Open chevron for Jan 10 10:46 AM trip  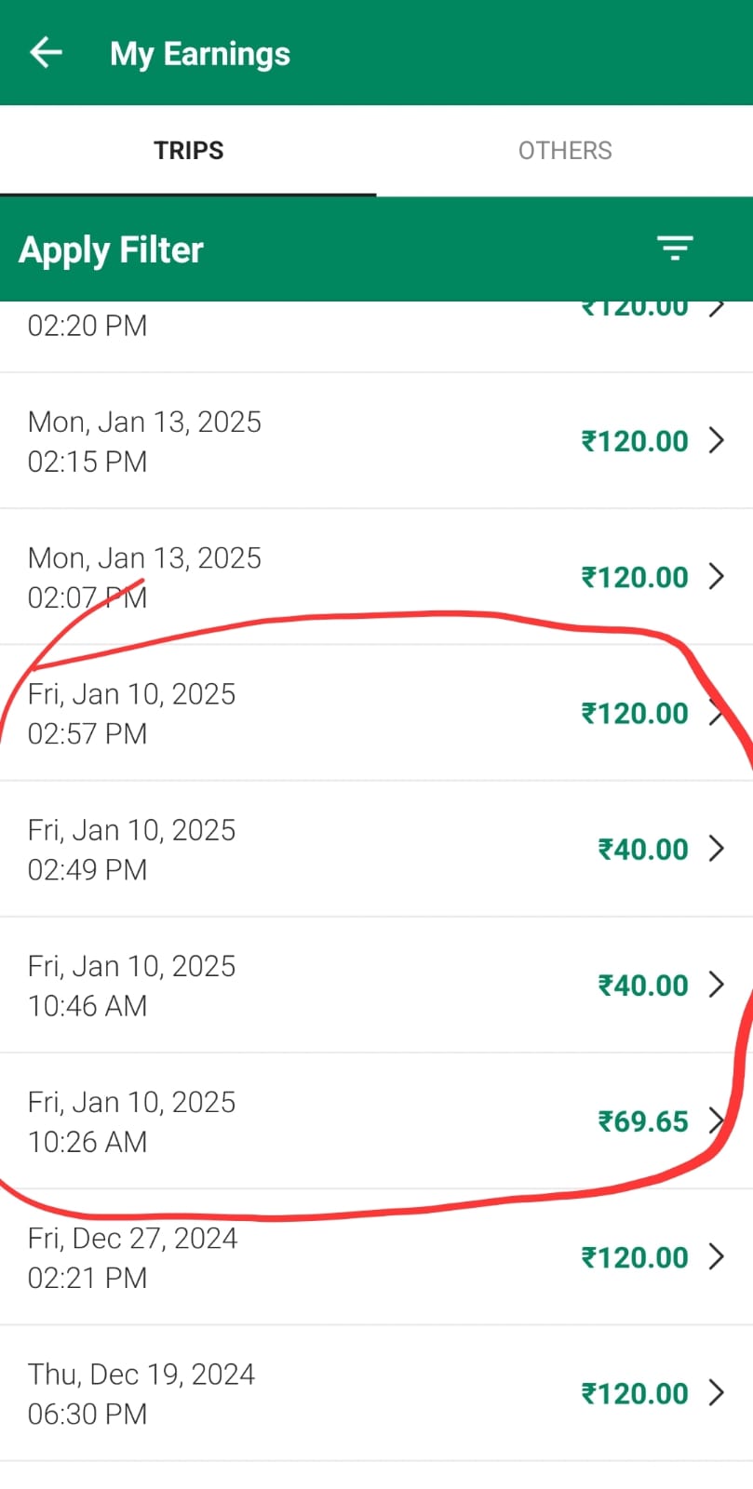pyautogui.click(x=716, y=985)
